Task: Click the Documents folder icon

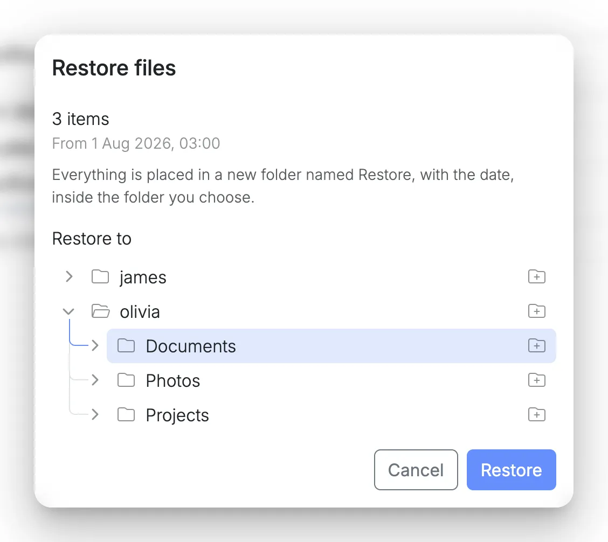Action: (126, 345)
